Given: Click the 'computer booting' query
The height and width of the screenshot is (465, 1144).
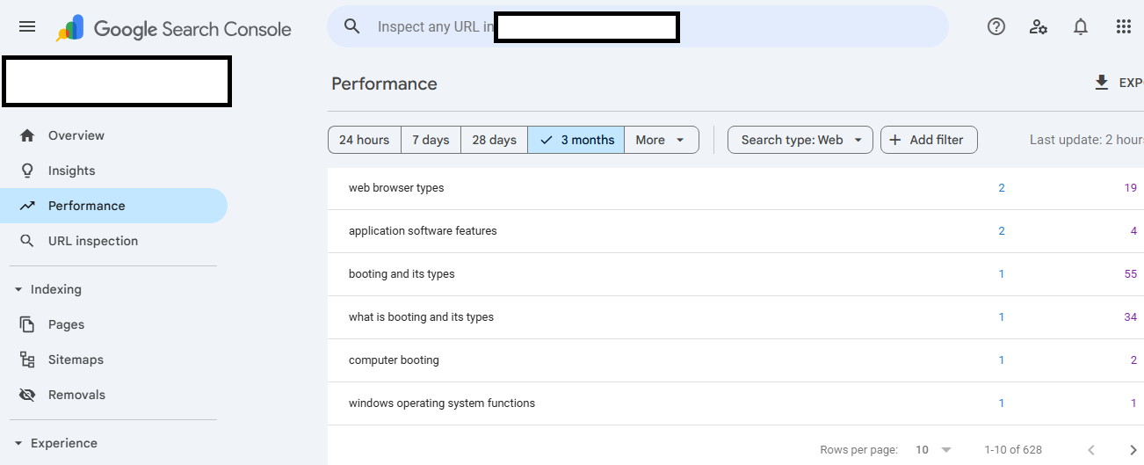Looking at the screenshot, I should tap(394, 360).
